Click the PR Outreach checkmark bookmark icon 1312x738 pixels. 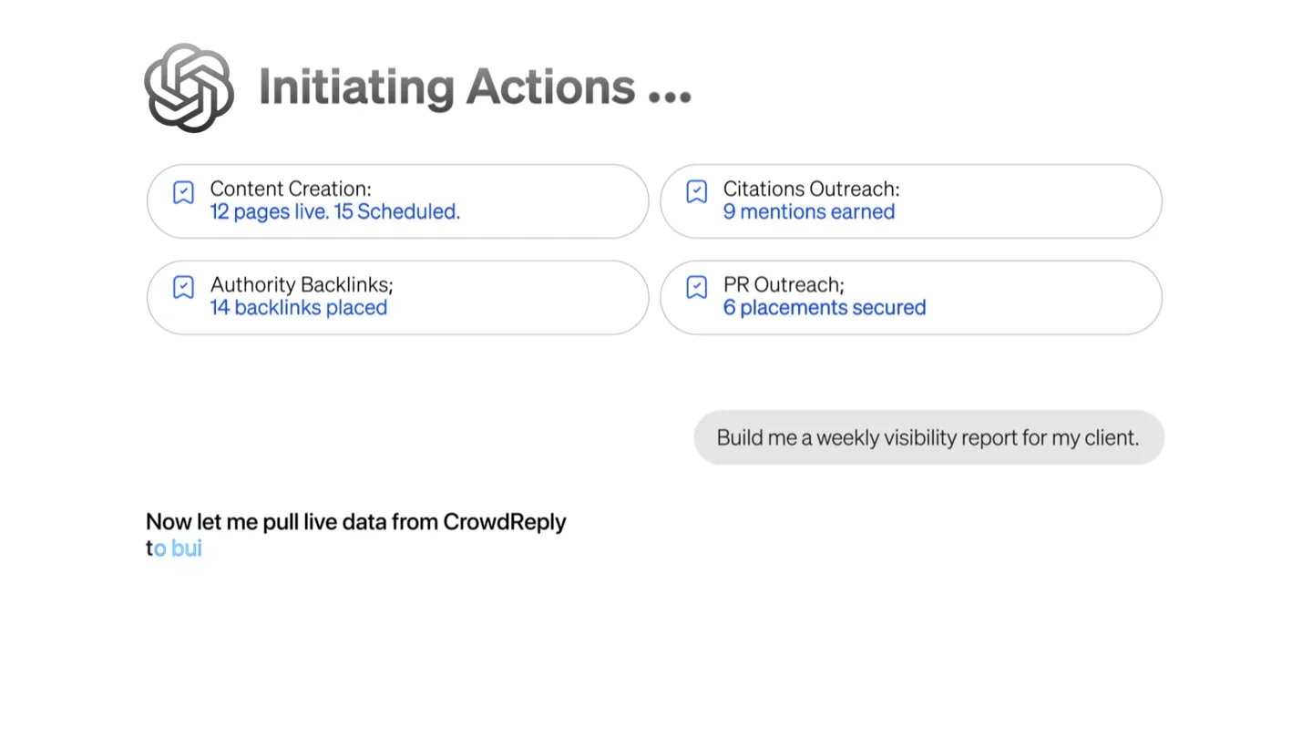[x=697, y=287]
